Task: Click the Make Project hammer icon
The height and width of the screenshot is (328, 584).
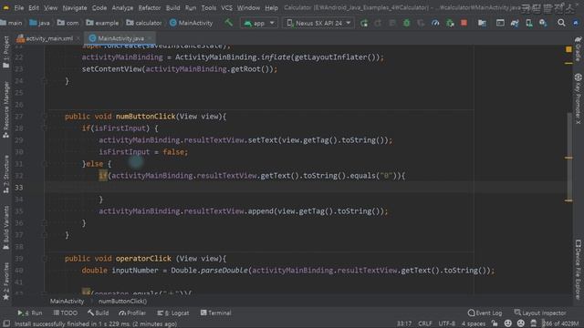Action: pyautogui.click(x=228, y=23)
